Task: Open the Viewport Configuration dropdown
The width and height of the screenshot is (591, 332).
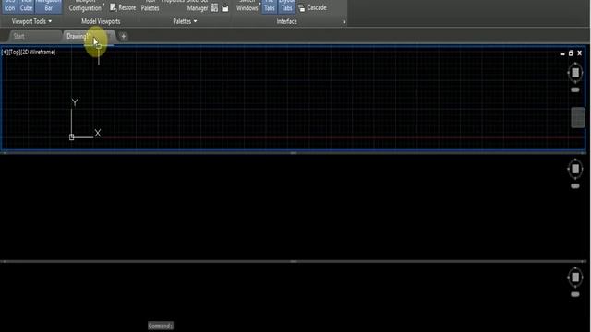Action: click(85, 6)
